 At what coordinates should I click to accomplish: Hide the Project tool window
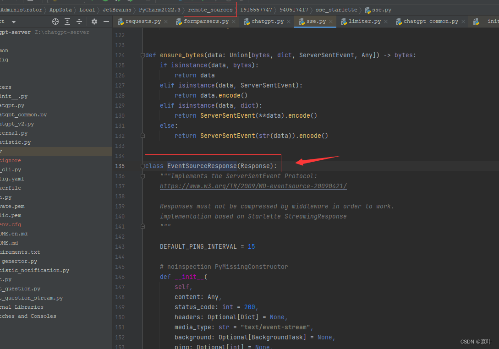coord(106,21)
